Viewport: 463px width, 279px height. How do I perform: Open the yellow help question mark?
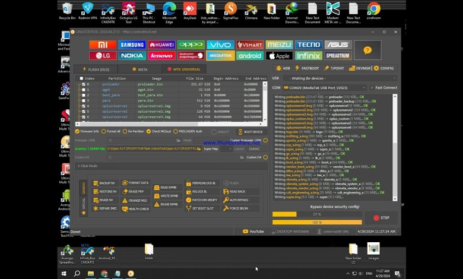tap(368, 51)
